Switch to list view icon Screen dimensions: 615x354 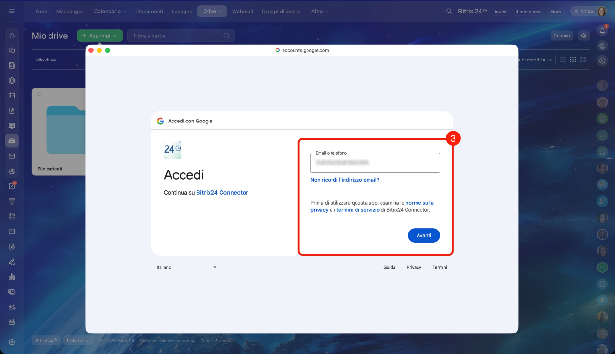(x=563, y=60)
